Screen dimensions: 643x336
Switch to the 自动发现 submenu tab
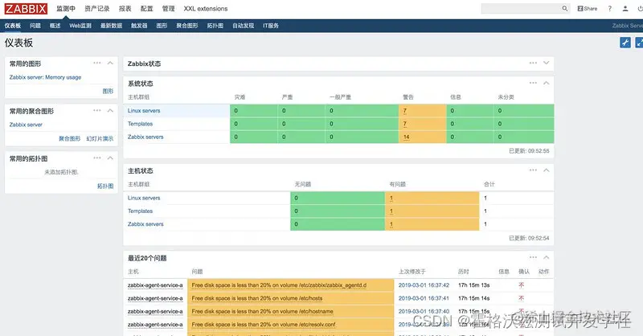[x=244, y=26]
